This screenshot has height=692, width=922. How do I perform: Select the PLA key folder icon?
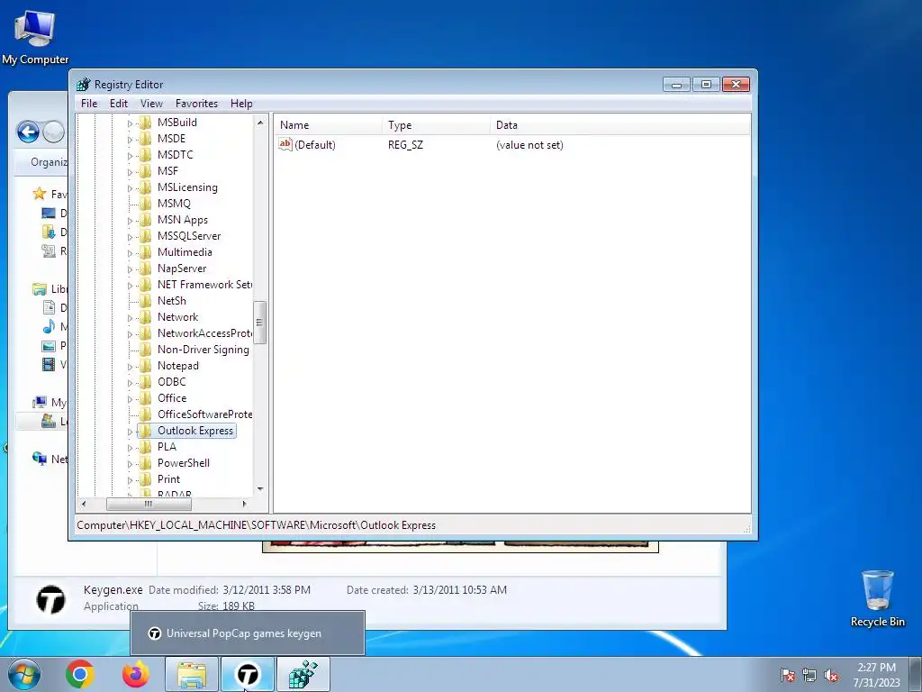[145, 447]
